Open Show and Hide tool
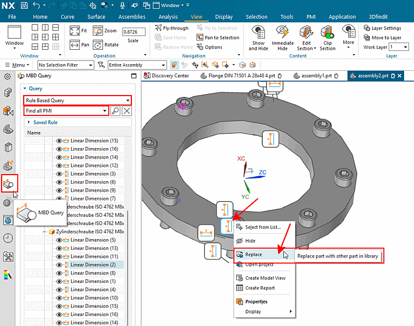Image resolution: width=414 pixels, height=326 pixels. click(258, 38)
